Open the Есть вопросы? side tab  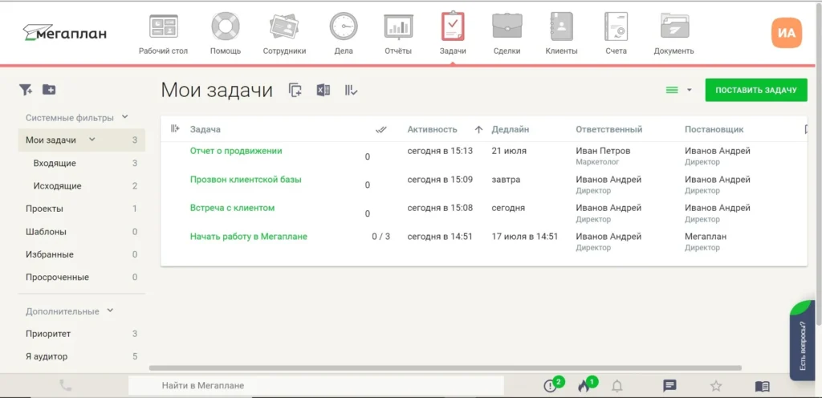click(x=802, y=340)
